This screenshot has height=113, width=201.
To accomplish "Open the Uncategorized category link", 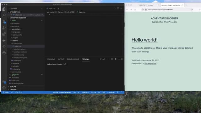I will click(x=150, y=63).
